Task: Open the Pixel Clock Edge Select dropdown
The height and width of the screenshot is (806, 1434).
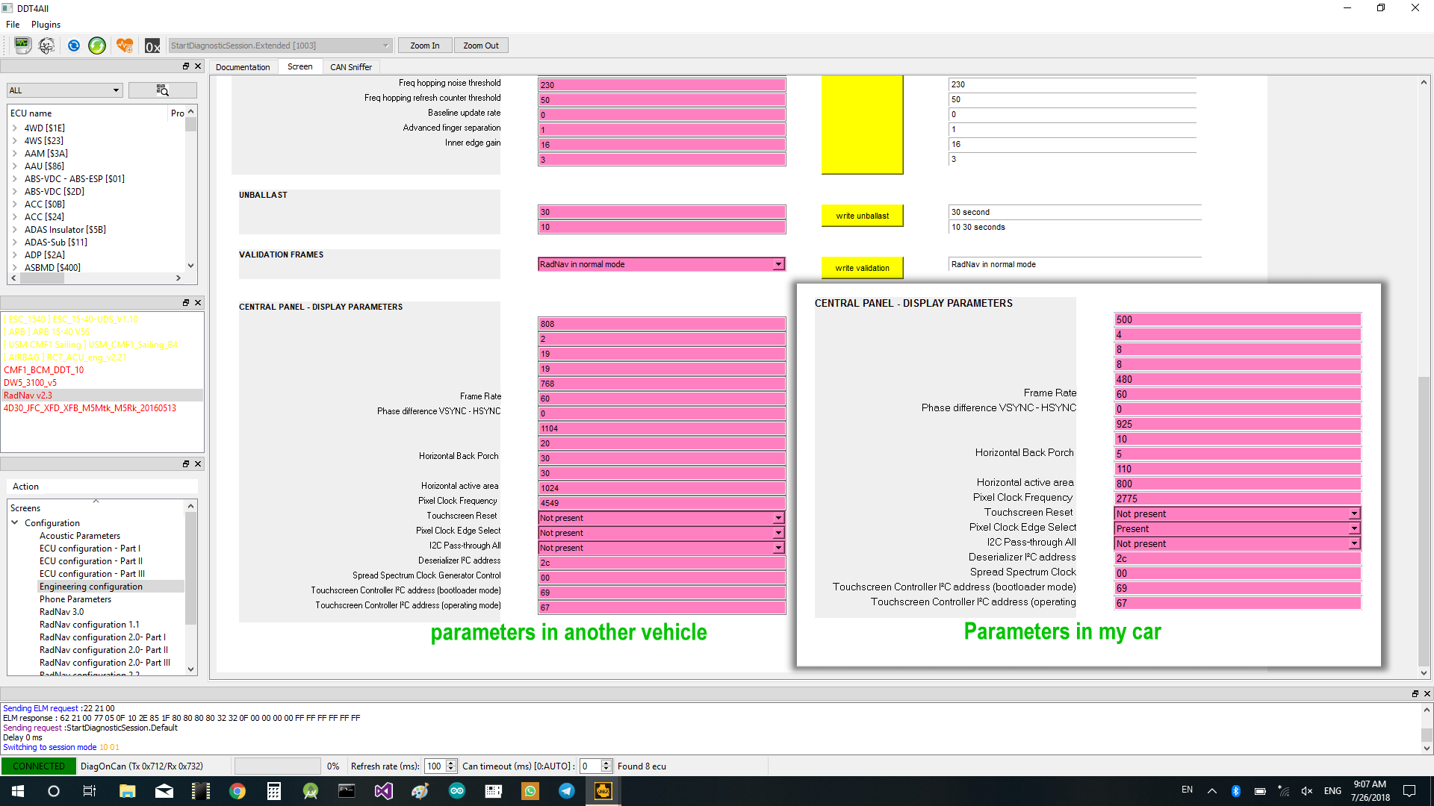Action: 662,533
